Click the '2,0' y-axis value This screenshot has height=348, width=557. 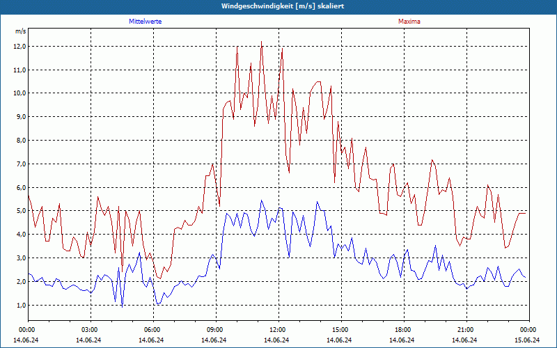21,282
